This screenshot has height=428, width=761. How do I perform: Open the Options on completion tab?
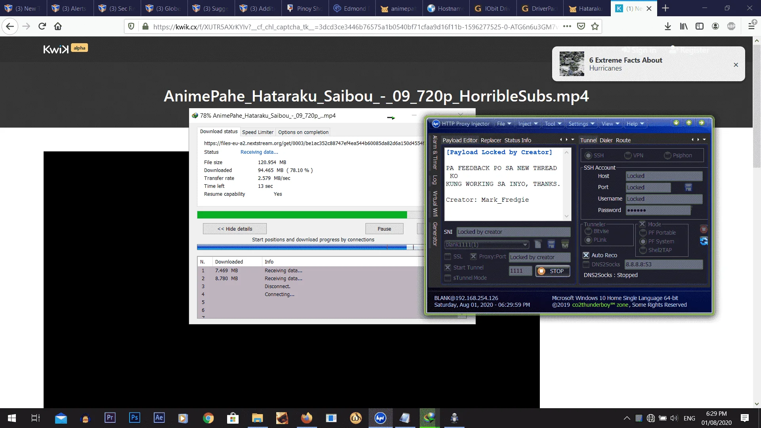[x=303, y=132]
